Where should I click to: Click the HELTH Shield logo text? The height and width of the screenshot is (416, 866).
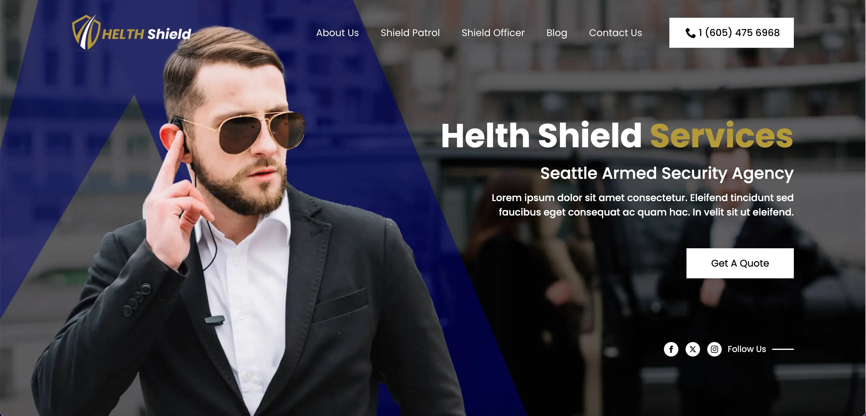click(x=146, y=34)
